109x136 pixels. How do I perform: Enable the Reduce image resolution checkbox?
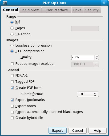[12, 64]
